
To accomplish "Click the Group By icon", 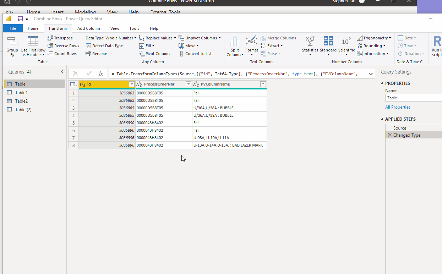I will [x=12, y=41].
